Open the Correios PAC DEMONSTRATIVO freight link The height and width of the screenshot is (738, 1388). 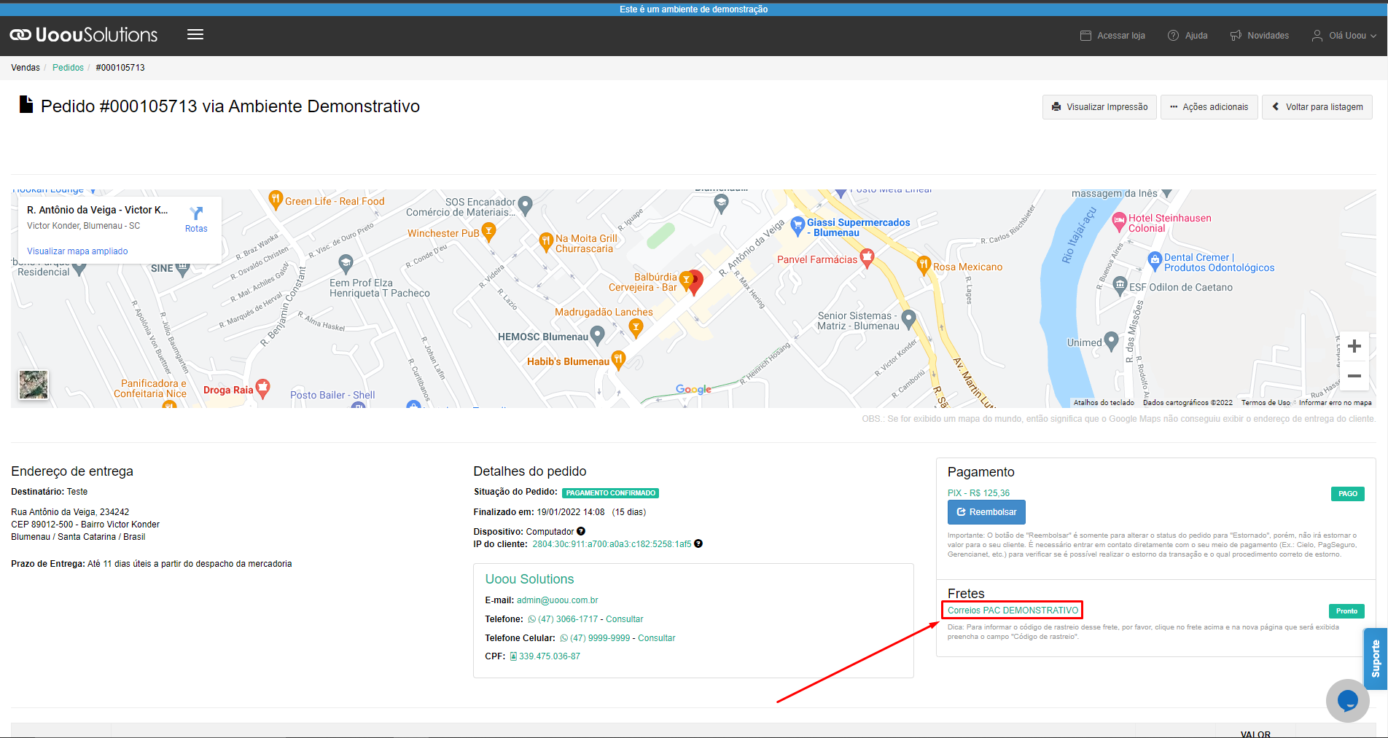coord(1013,611)
